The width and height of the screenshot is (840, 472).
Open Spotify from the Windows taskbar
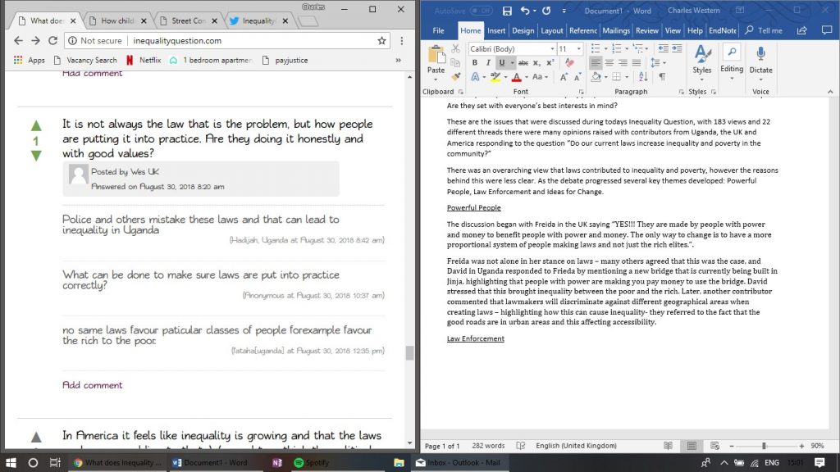(x=310, y=463)
